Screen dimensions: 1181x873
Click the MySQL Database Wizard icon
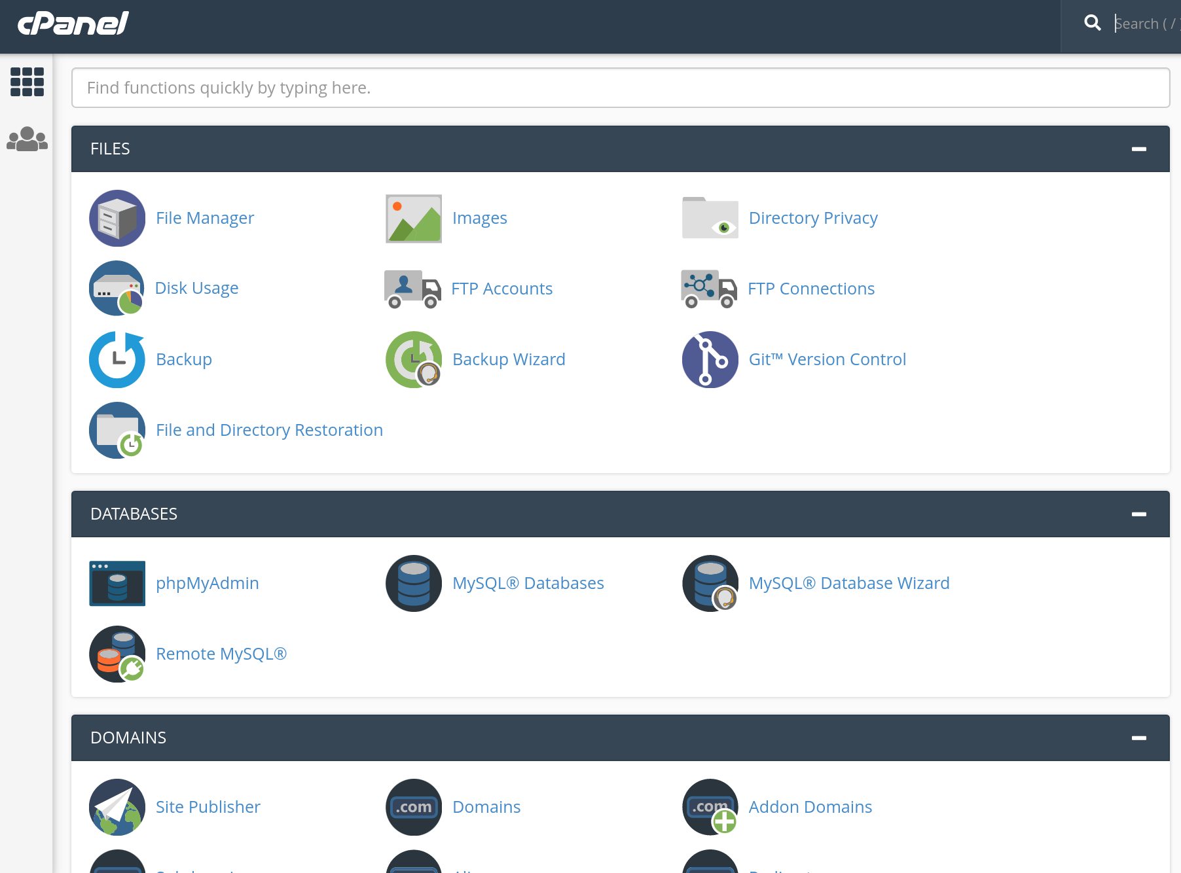[710, 583]
